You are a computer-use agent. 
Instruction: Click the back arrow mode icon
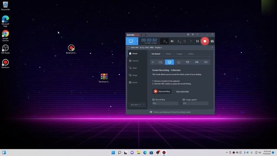tap(153, 62)
